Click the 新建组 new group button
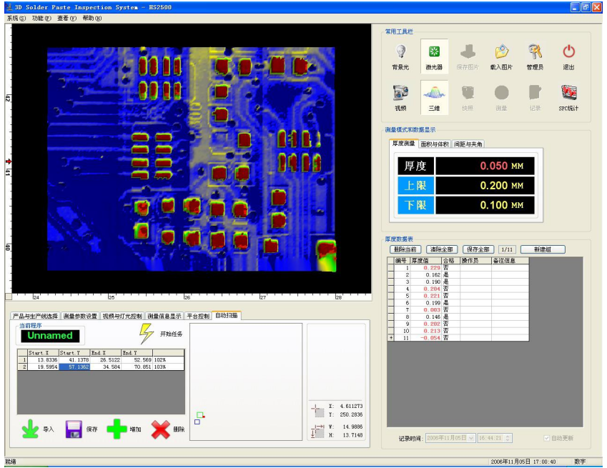Image resolution: width=607 pixels, height=468 pixels. pos(542,249)
